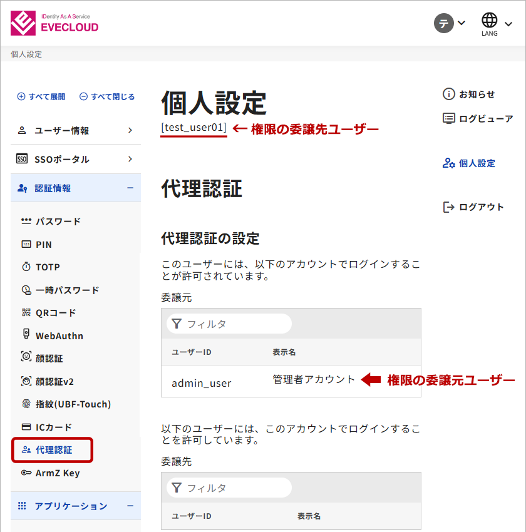Open the ArmZ Key menu item
This screenshot has height=532, width=526.
pos(58,473)
